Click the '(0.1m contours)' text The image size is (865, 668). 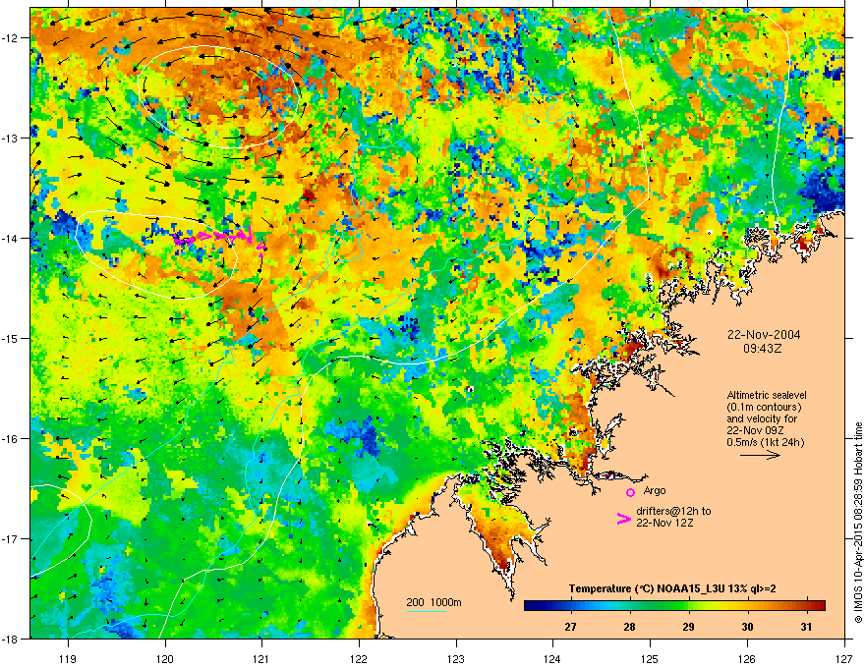[764, 407]
